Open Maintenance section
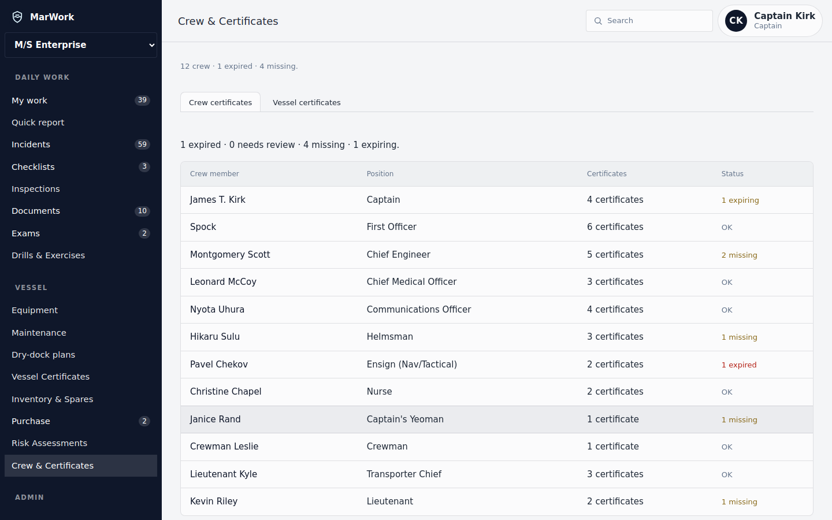 pos(81,333)
